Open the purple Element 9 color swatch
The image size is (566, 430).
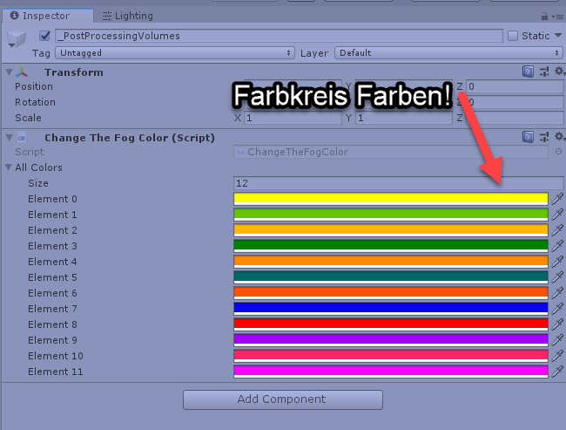pos(391,340)
